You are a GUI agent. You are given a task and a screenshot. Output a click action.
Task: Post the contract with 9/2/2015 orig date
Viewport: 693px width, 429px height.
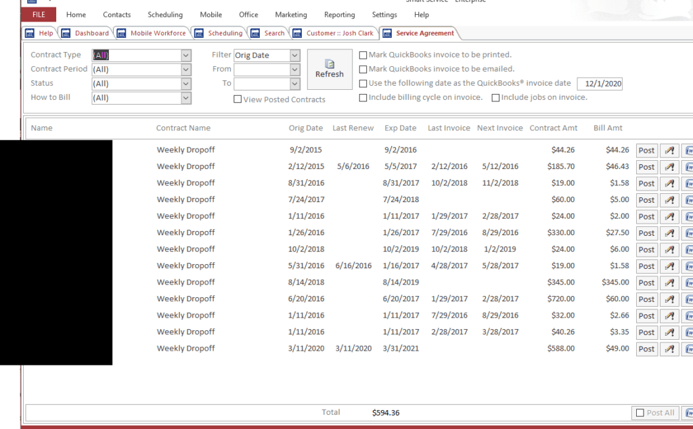[646, 151]
